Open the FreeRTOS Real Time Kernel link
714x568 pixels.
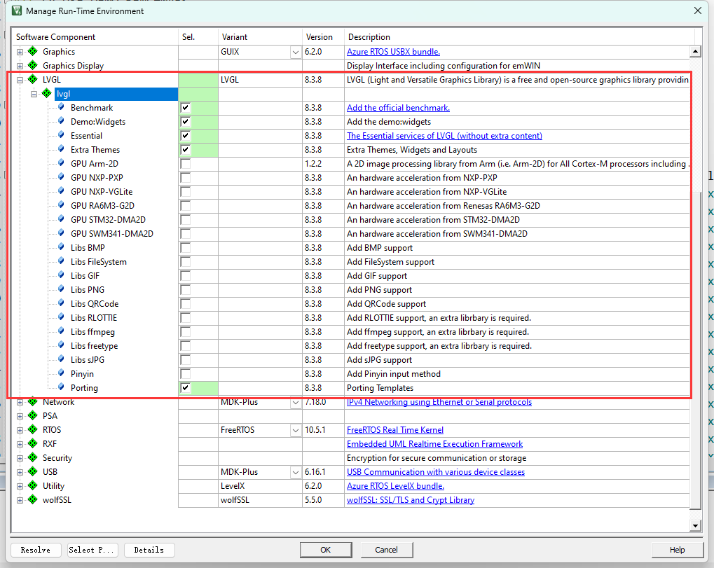coord(394,429)
